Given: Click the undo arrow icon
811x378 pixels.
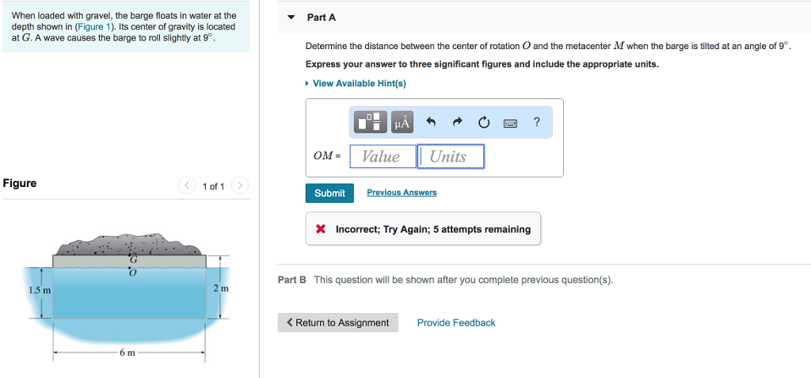Looking at the screenshot, I should [x=431, y=122].
